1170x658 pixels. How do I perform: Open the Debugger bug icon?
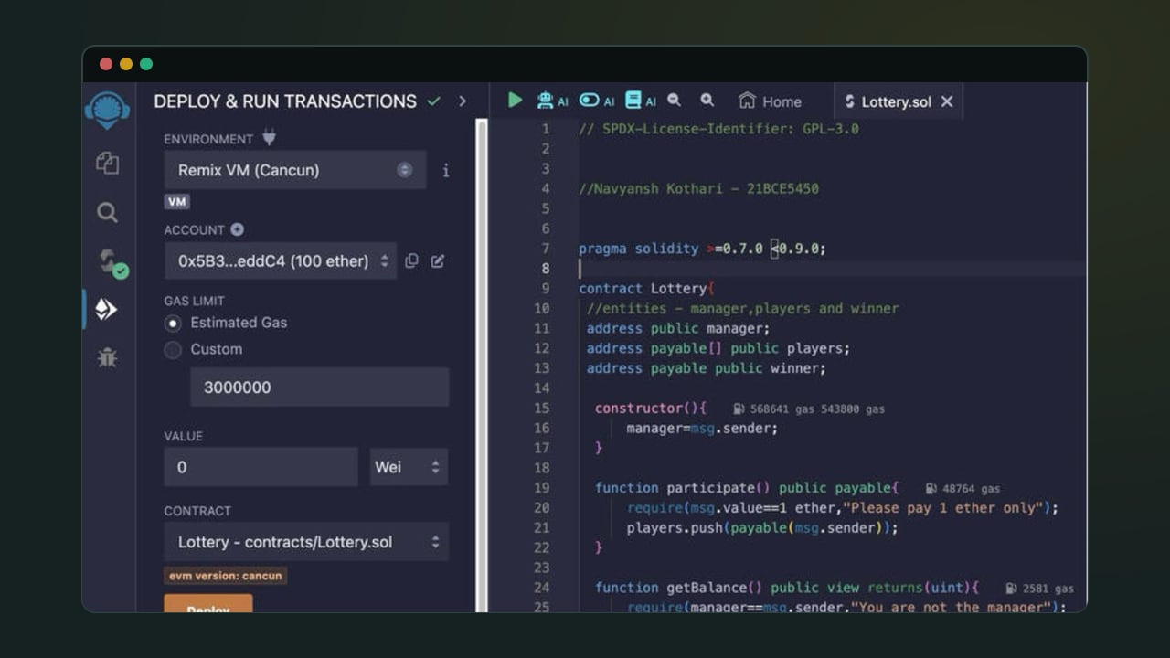click(107, 357)
